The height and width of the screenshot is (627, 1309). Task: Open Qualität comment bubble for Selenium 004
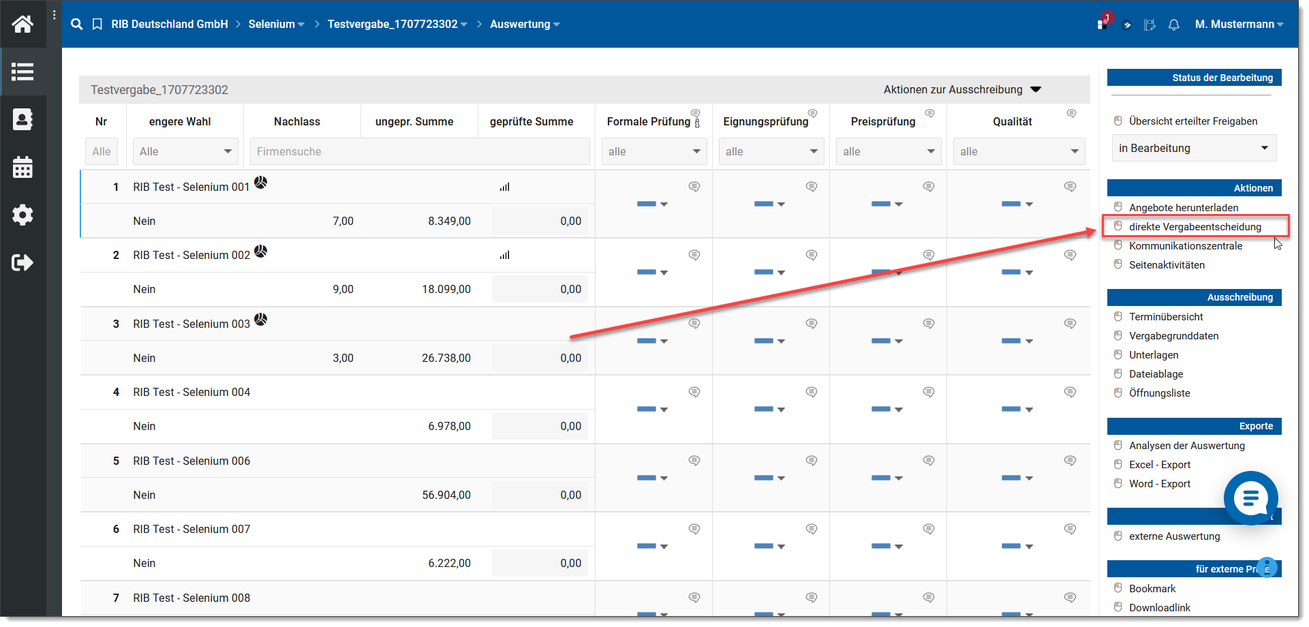1071,392
